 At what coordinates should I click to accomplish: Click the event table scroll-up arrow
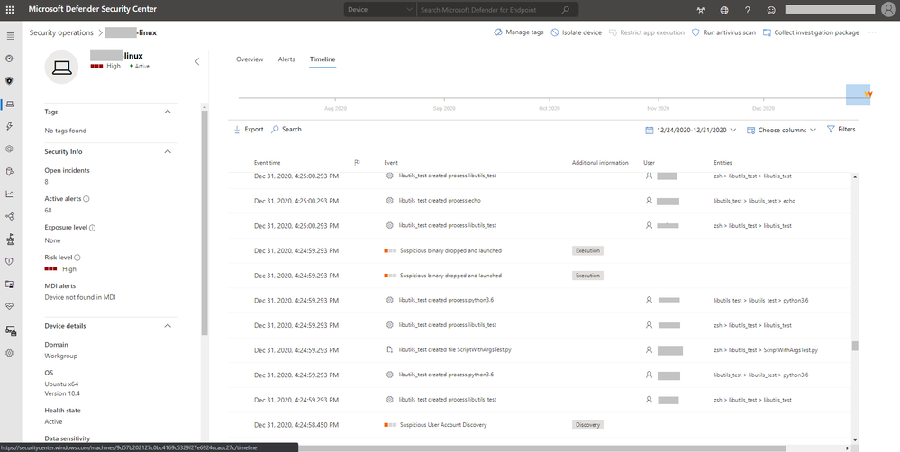click(855, 177)
